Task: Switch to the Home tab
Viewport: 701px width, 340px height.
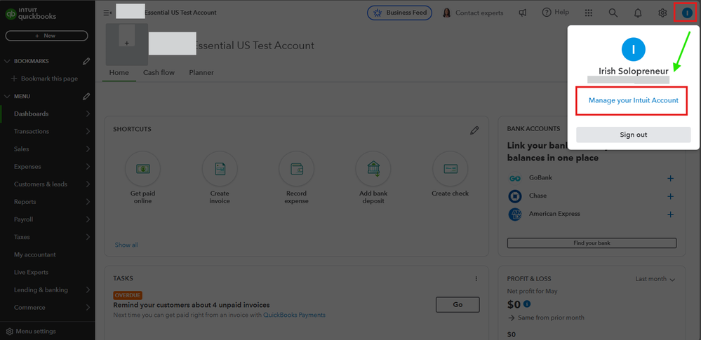Action: point(119,73)
